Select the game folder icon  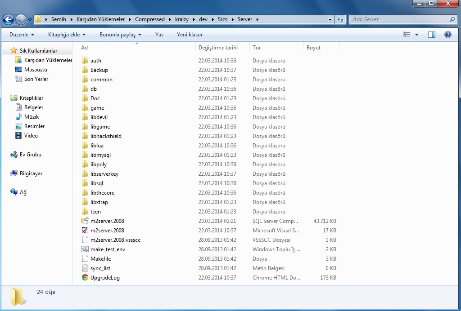coord(85,108)
